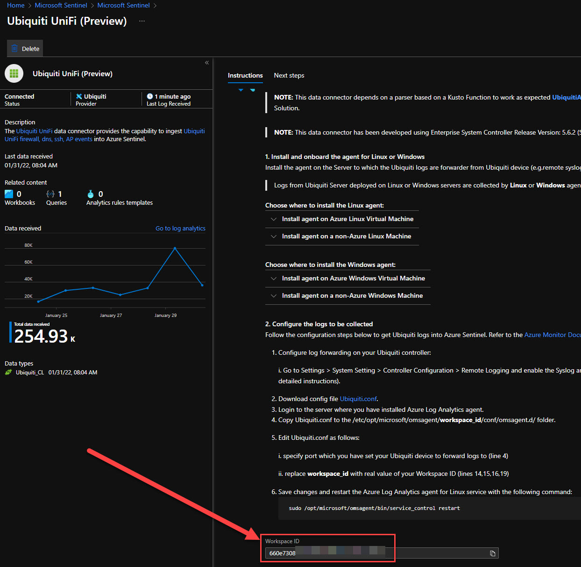Click 80K y-axis label on chart
Viewport: 581px width, 567px height.
(28, 245)
